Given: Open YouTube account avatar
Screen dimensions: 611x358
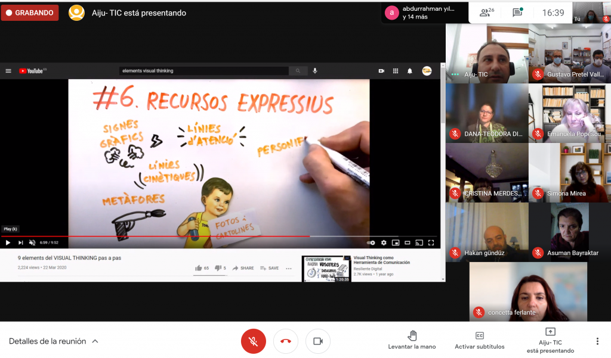Looking at the screenshot, I should (427, 71).
